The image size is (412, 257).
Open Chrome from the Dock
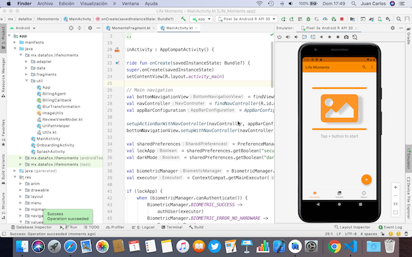coord(334,246)
